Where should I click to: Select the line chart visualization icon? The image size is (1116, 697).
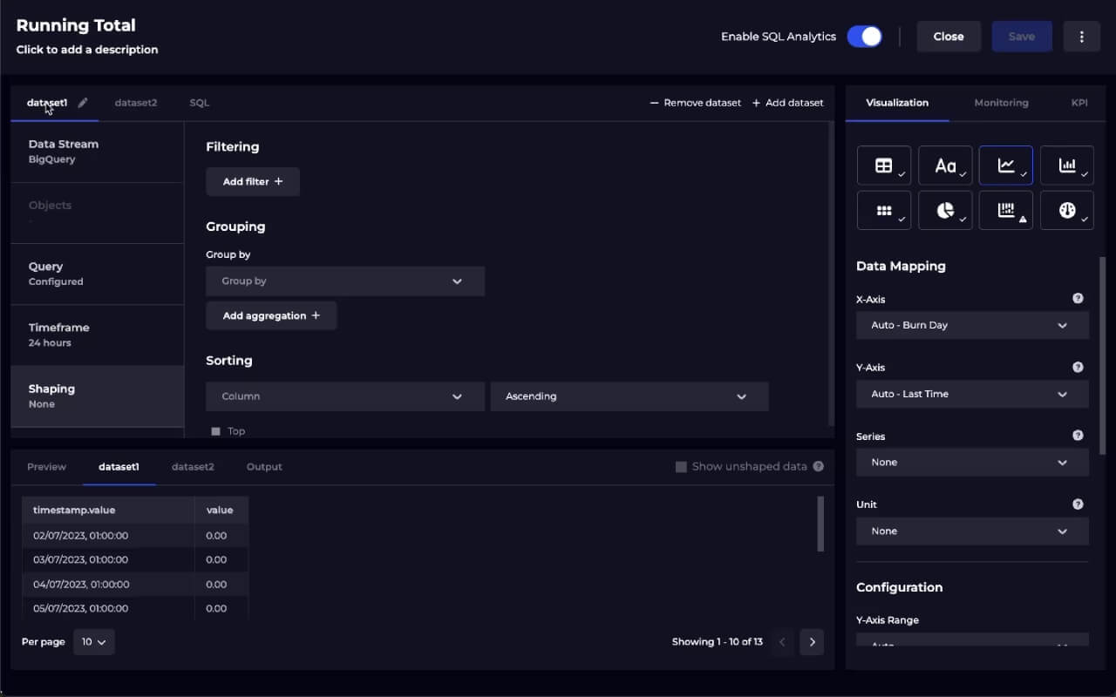(x=1006, y=165)
